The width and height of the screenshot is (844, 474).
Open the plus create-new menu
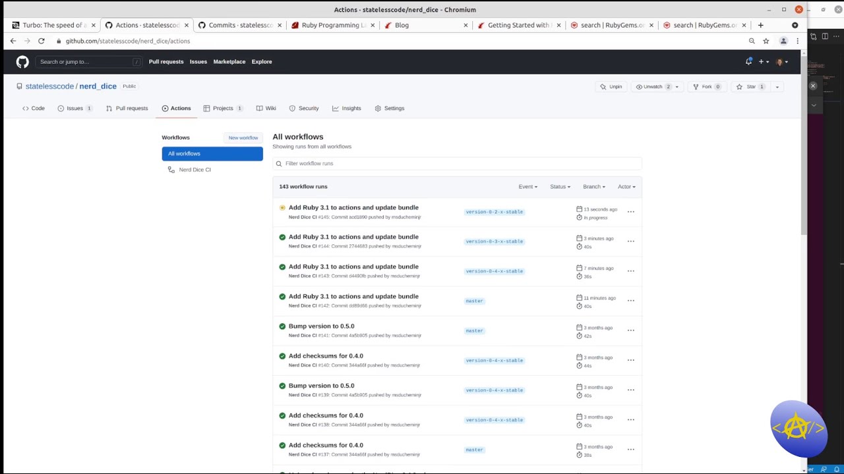click(763, 62)
